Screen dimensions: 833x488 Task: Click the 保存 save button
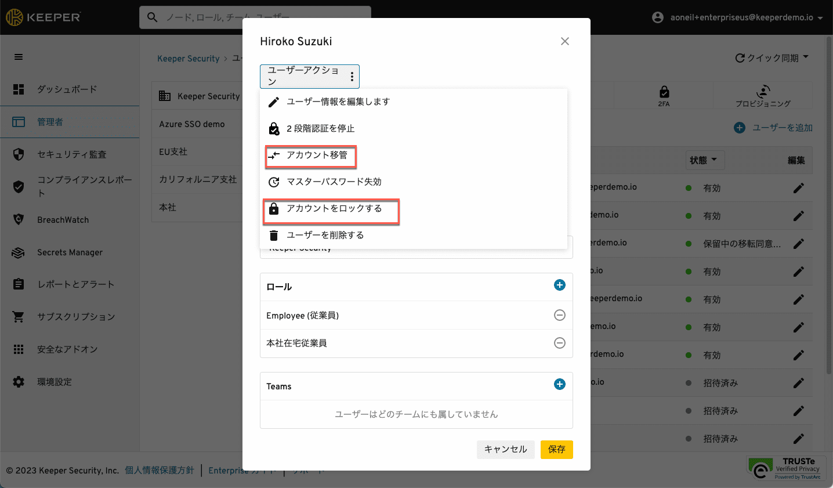click(x=556, y=449)
